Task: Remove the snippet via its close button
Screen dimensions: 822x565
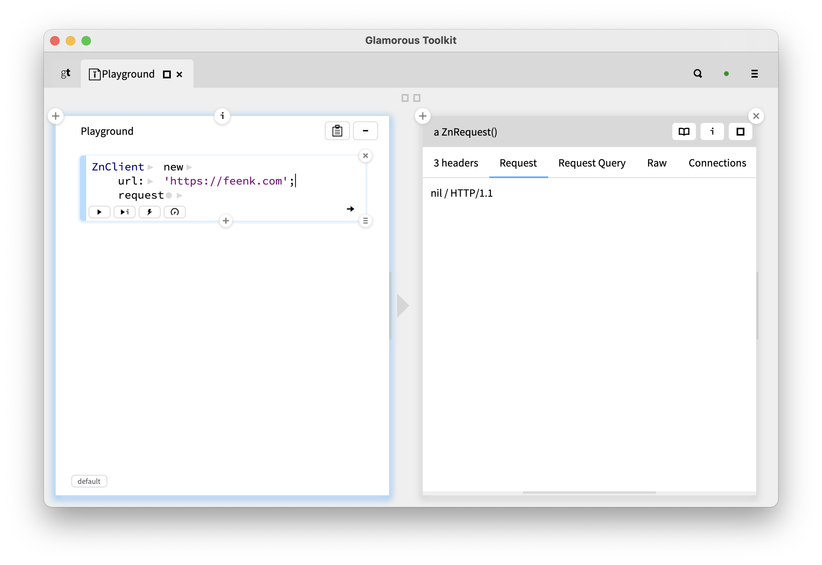Action: (365, 156)
